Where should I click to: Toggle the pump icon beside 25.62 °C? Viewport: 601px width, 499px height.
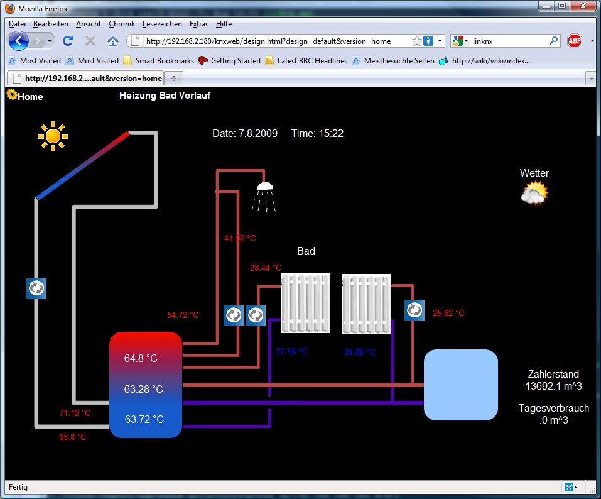(414, 310)
